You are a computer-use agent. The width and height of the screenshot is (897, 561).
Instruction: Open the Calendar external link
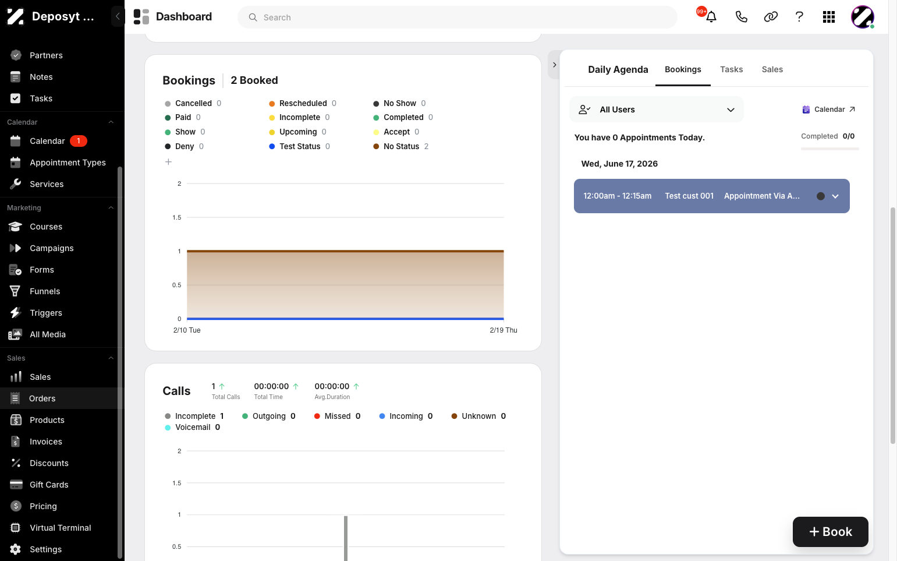coord(829,110)
